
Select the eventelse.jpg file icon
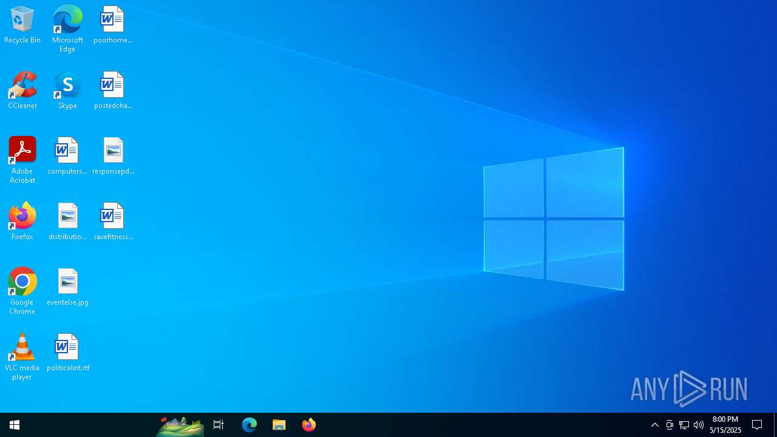point(67,288)
